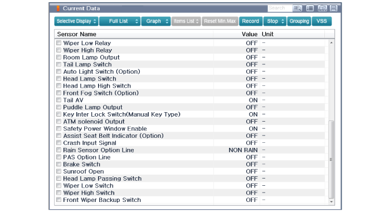Viewport: 390px width, 212px height.
Task: Open the Graph dropdown menu
Action: pyautogui.click(x=156, y=21)
